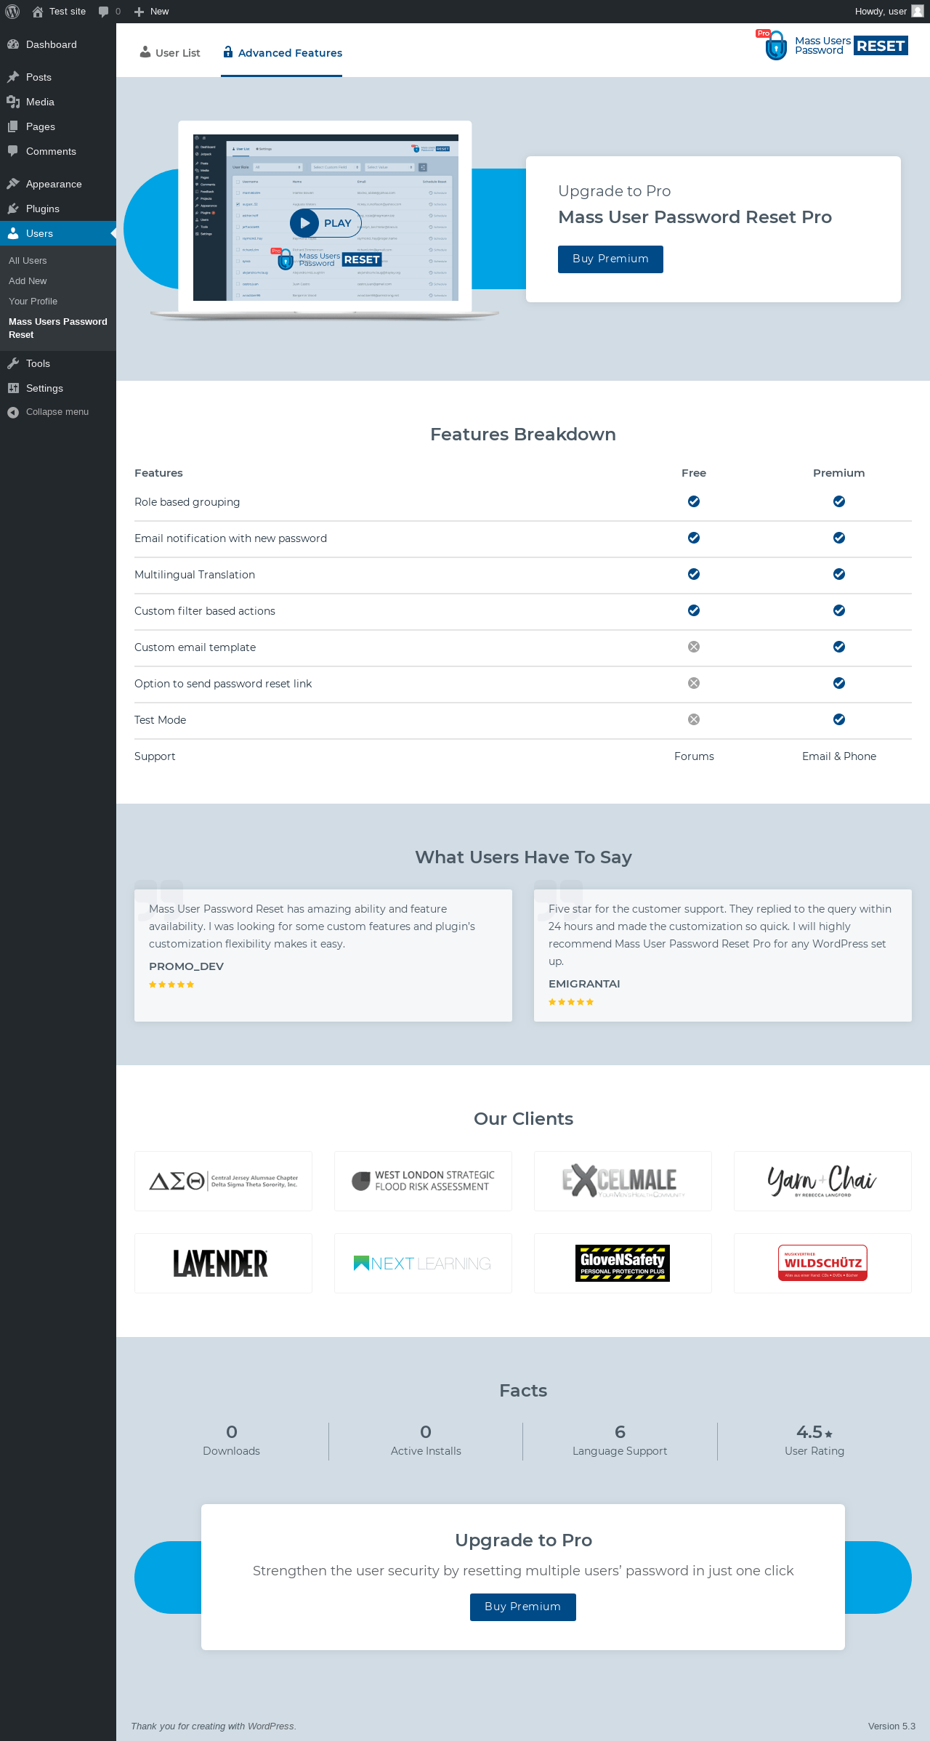Open the Delta Sigma Theta client logo
This screenshot has width=930, height=1741.
223,1181
